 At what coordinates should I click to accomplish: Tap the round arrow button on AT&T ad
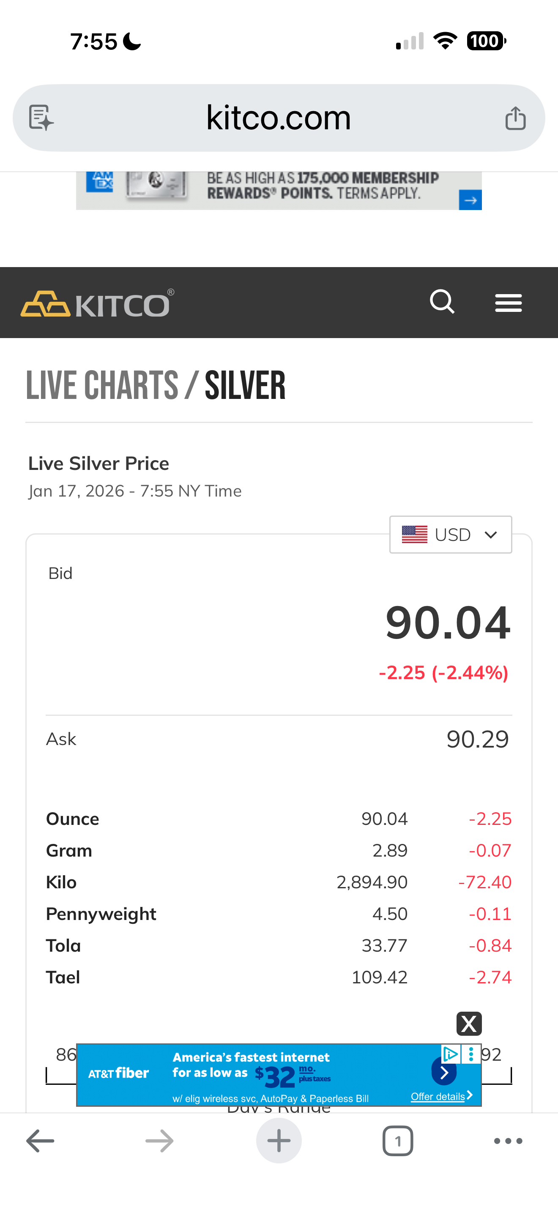coord(444,1072)
